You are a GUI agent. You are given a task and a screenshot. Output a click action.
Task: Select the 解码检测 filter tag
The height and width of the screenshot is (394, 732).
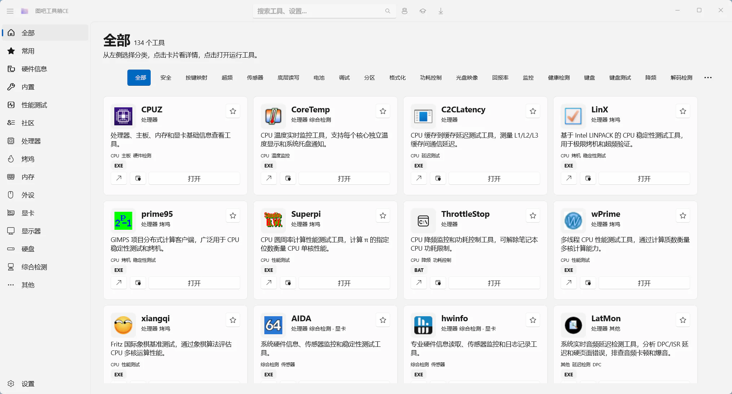pos(682,78)
